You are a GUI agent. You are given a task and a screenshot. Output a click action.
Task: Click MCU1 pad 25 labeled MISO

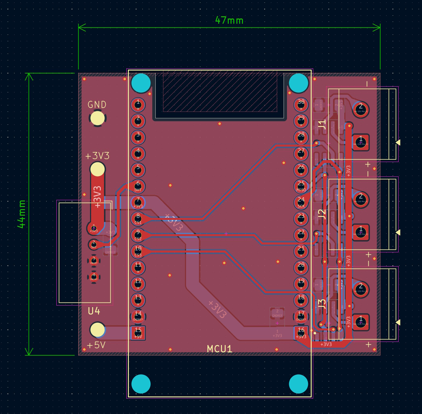point(301,186)
